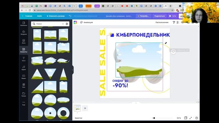Open the Фон (Background) sidebar tab

24,85
